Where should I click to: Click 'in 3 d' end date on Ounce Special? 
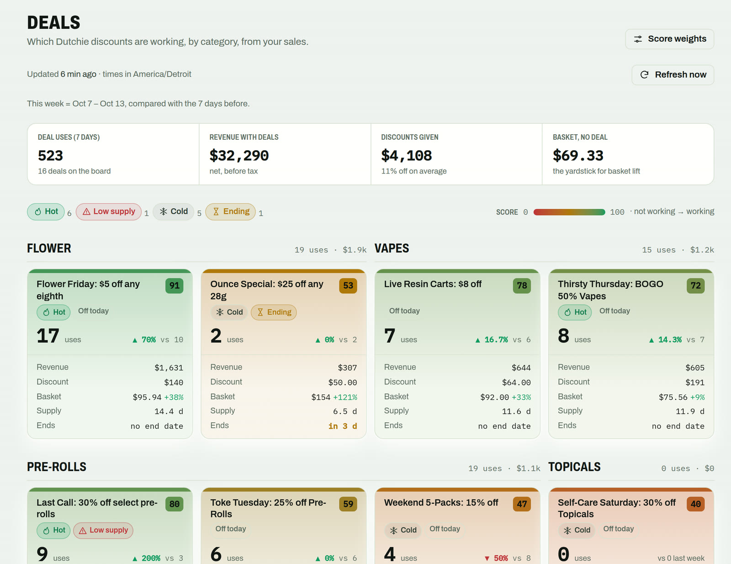(343, 426)
